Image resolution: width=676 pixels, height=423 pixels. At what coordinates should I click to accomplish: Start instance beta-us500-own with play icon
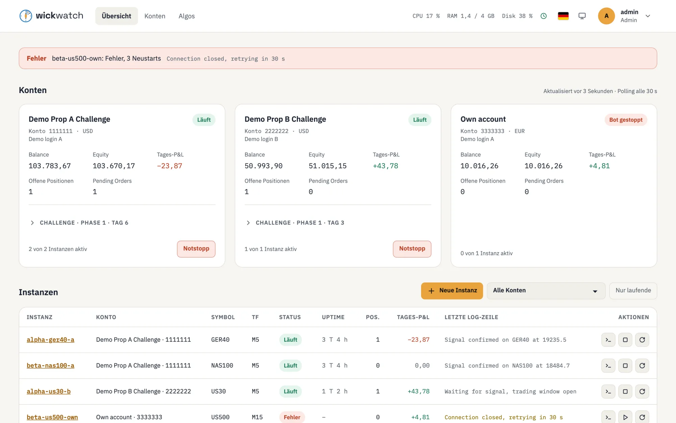625,417
